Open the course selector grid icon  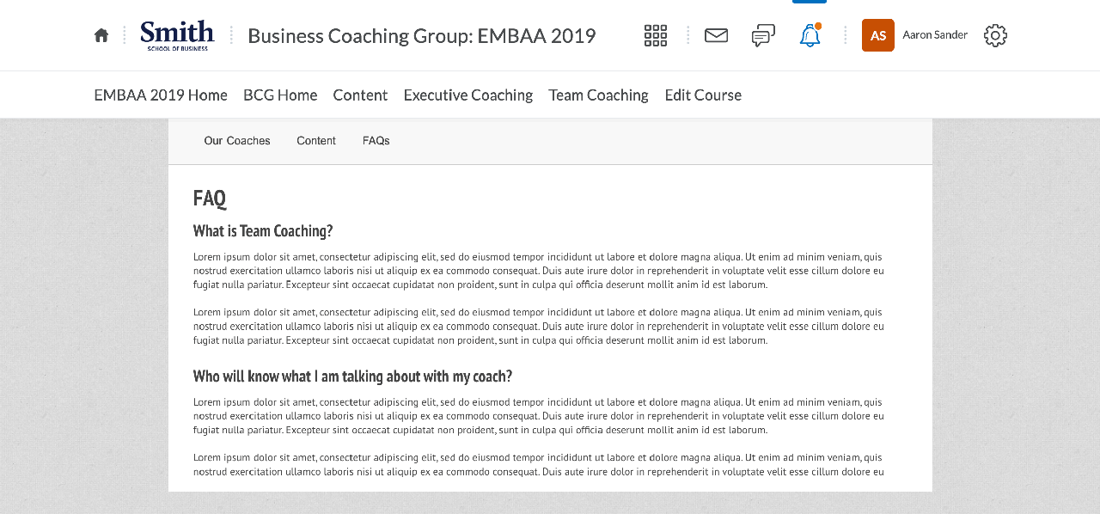click(x=656, y=35)
